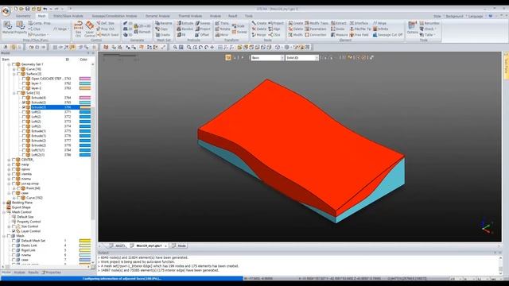Toggle checkbox for Default Mesh Set
Image resolution: width=509 pixels, height=286 pixels.
pyautogui.click(x=14, y=241)
